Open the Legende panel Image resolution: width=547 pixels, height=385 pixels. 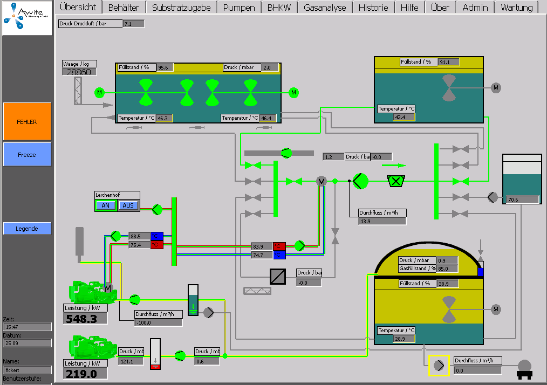point(27,229)
